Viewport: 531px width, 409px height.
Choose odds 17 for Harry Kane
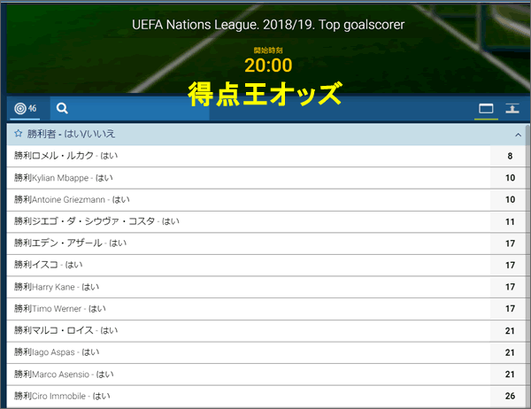(x=508, y=287)
